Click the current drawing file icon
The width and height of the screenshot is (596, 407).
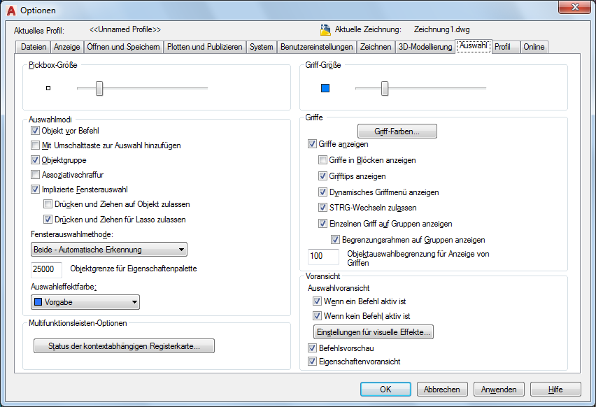click(325, 29)
